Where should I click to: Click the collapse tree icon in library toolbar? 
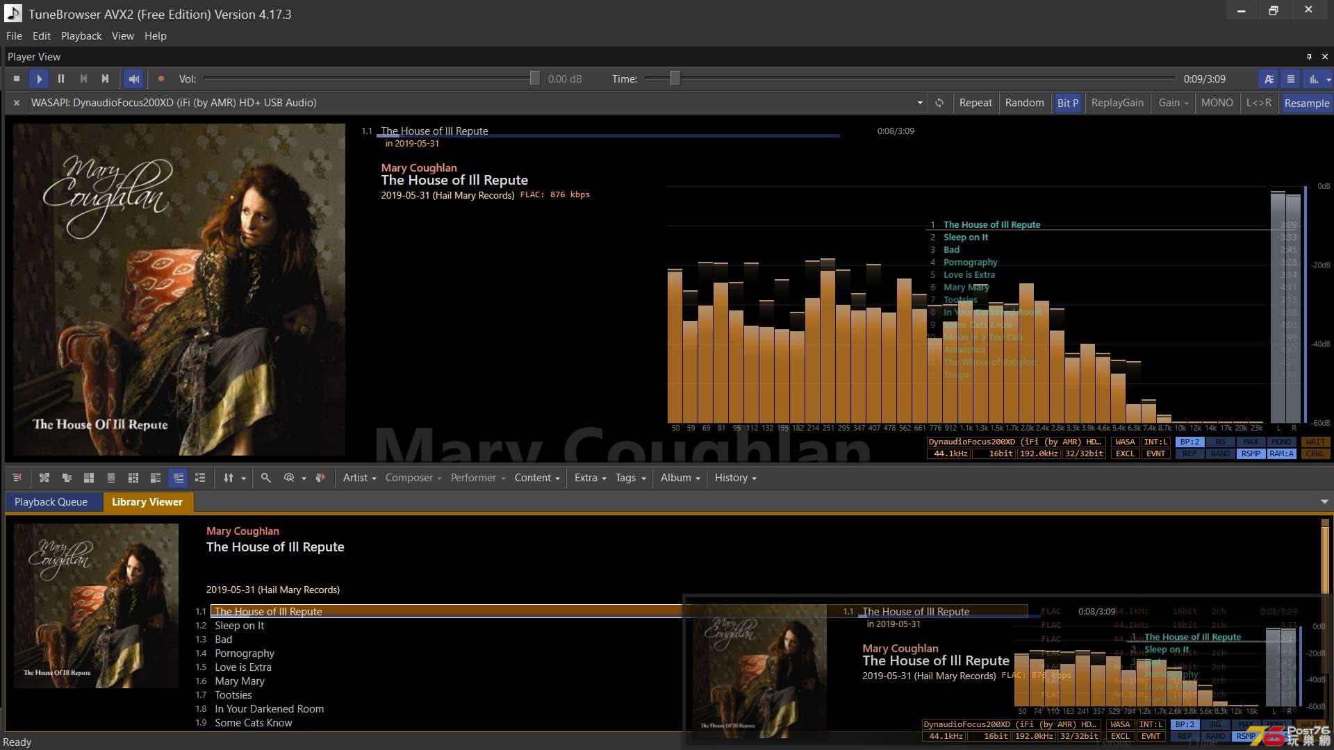coord(67,478)
